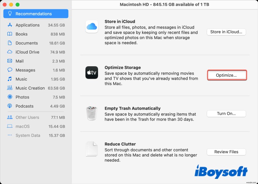Select Applications category in sidebar
The width and height of the screenshot is (258, 184).
[x=27, y=25]
